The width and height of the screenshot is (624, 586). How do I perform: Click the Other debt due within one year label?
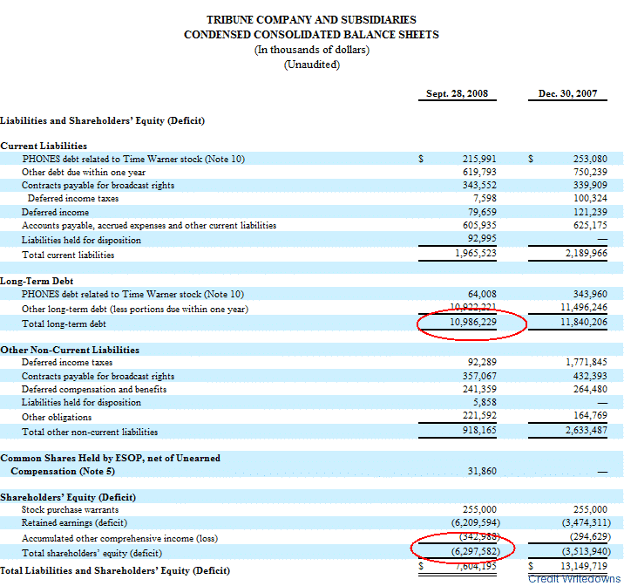click(x=83, y=173)
